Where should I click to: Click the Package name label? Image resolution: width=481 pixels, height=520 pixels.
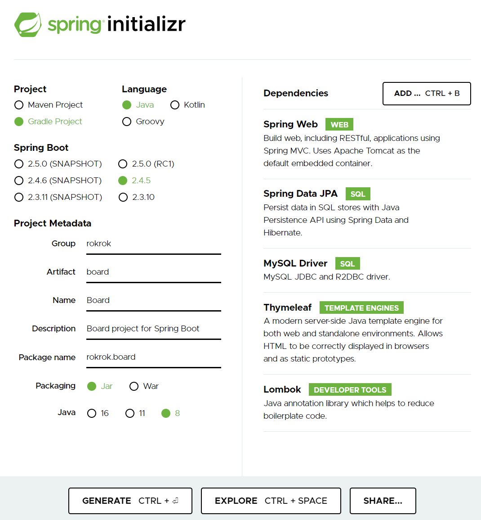pos(47,357)
